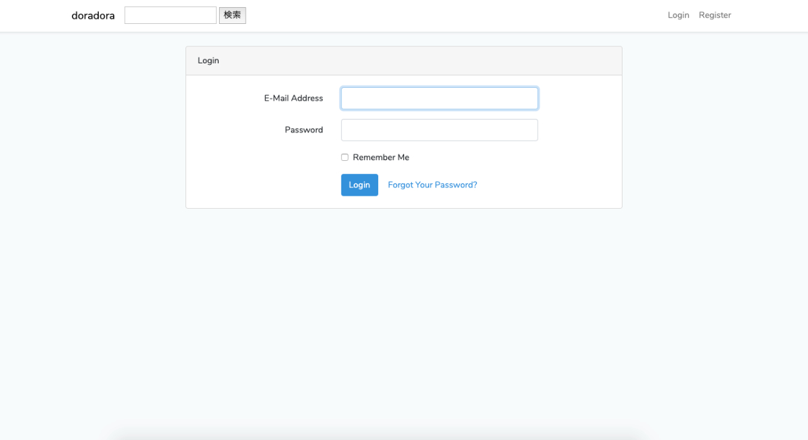Focus the E-Mail Address field
This screenshot has height=440, width=808.
[440, 98]
